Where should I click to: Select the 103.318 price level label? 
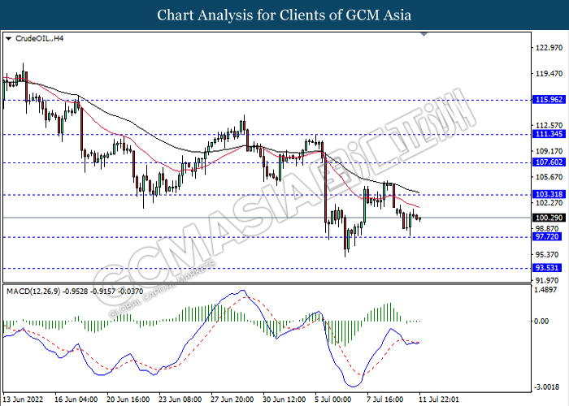549,194
